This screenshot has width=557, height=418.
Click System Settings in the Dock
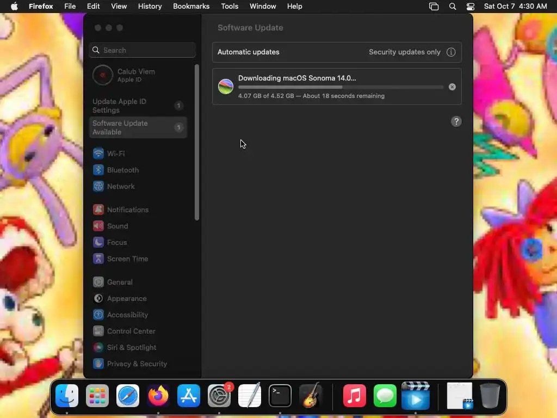(219, 396)
